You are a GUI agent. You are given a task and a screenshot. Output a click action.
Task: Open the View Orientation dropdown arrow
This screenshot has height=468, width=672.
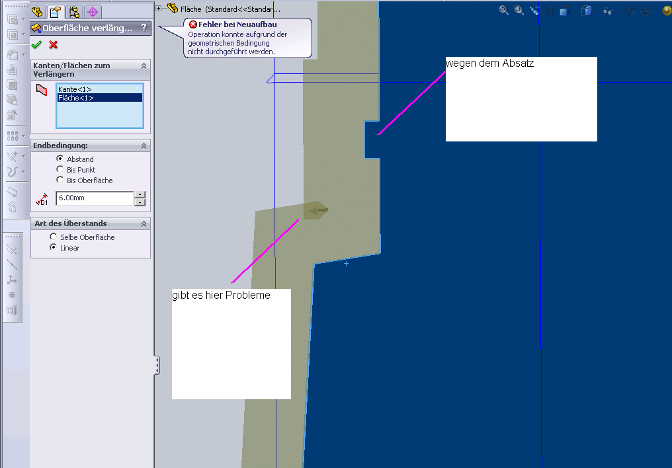pos(574,11)
